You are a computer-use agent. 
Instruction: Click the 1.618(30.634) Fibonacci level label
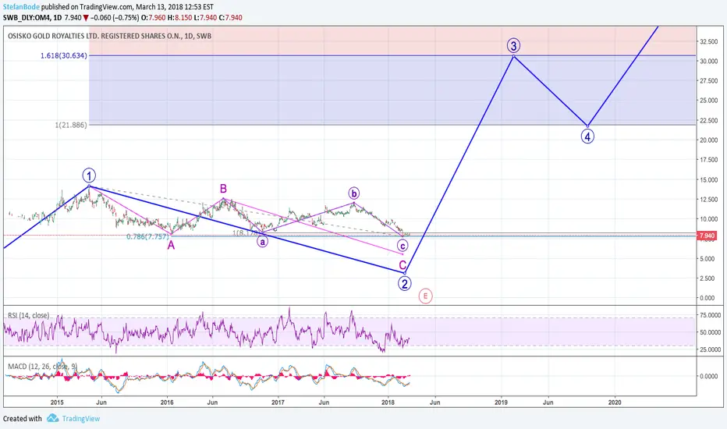[x=63, y=55]
